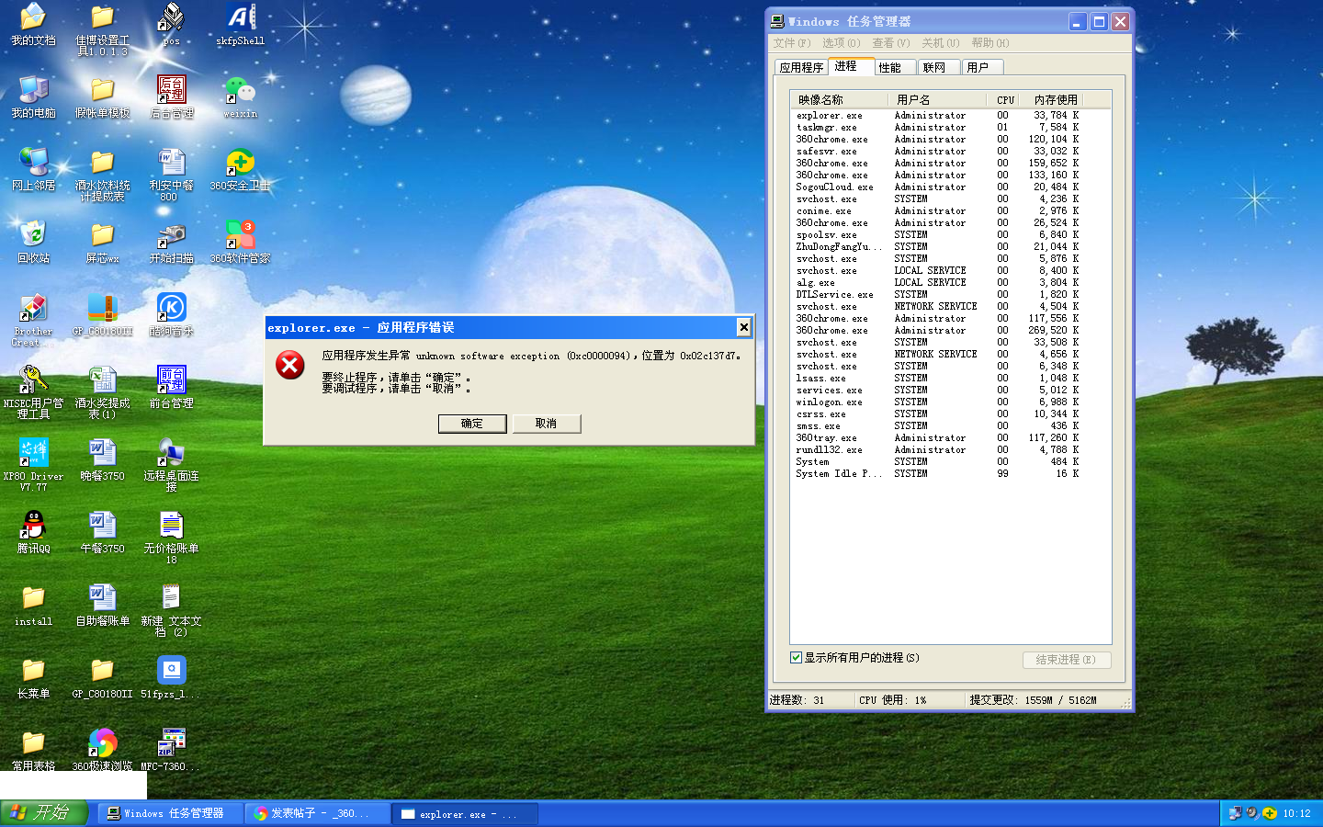The image size is (1323, 827).
Task: Open the 酒水奖提成表 (1) spreadsheet icon
Action: (x=102, y=392)
